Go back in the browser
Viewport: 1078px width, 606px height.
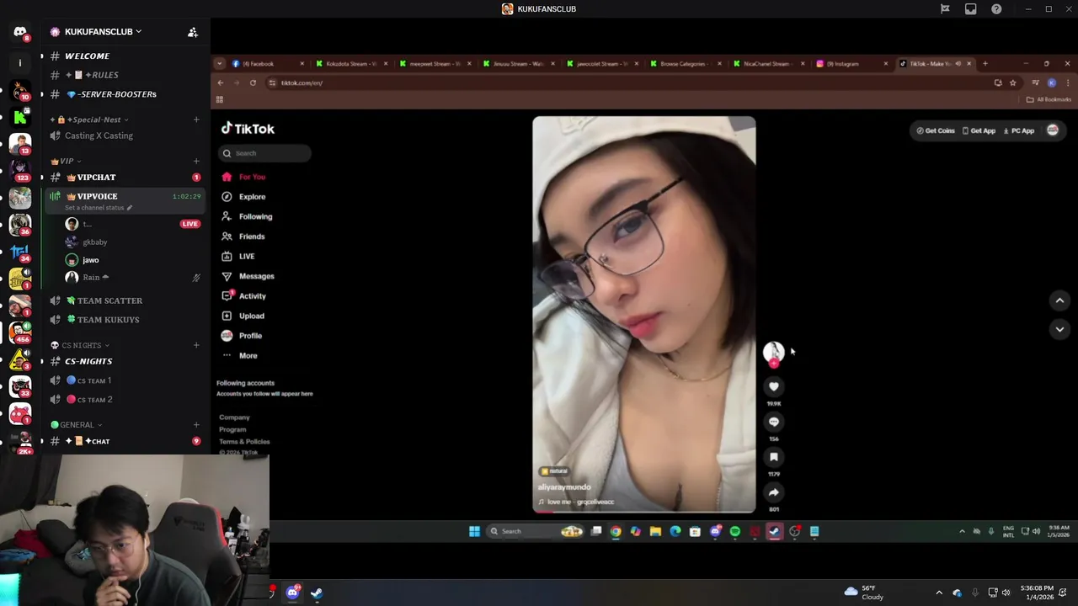pyautogui.click(x=221, y=82)
